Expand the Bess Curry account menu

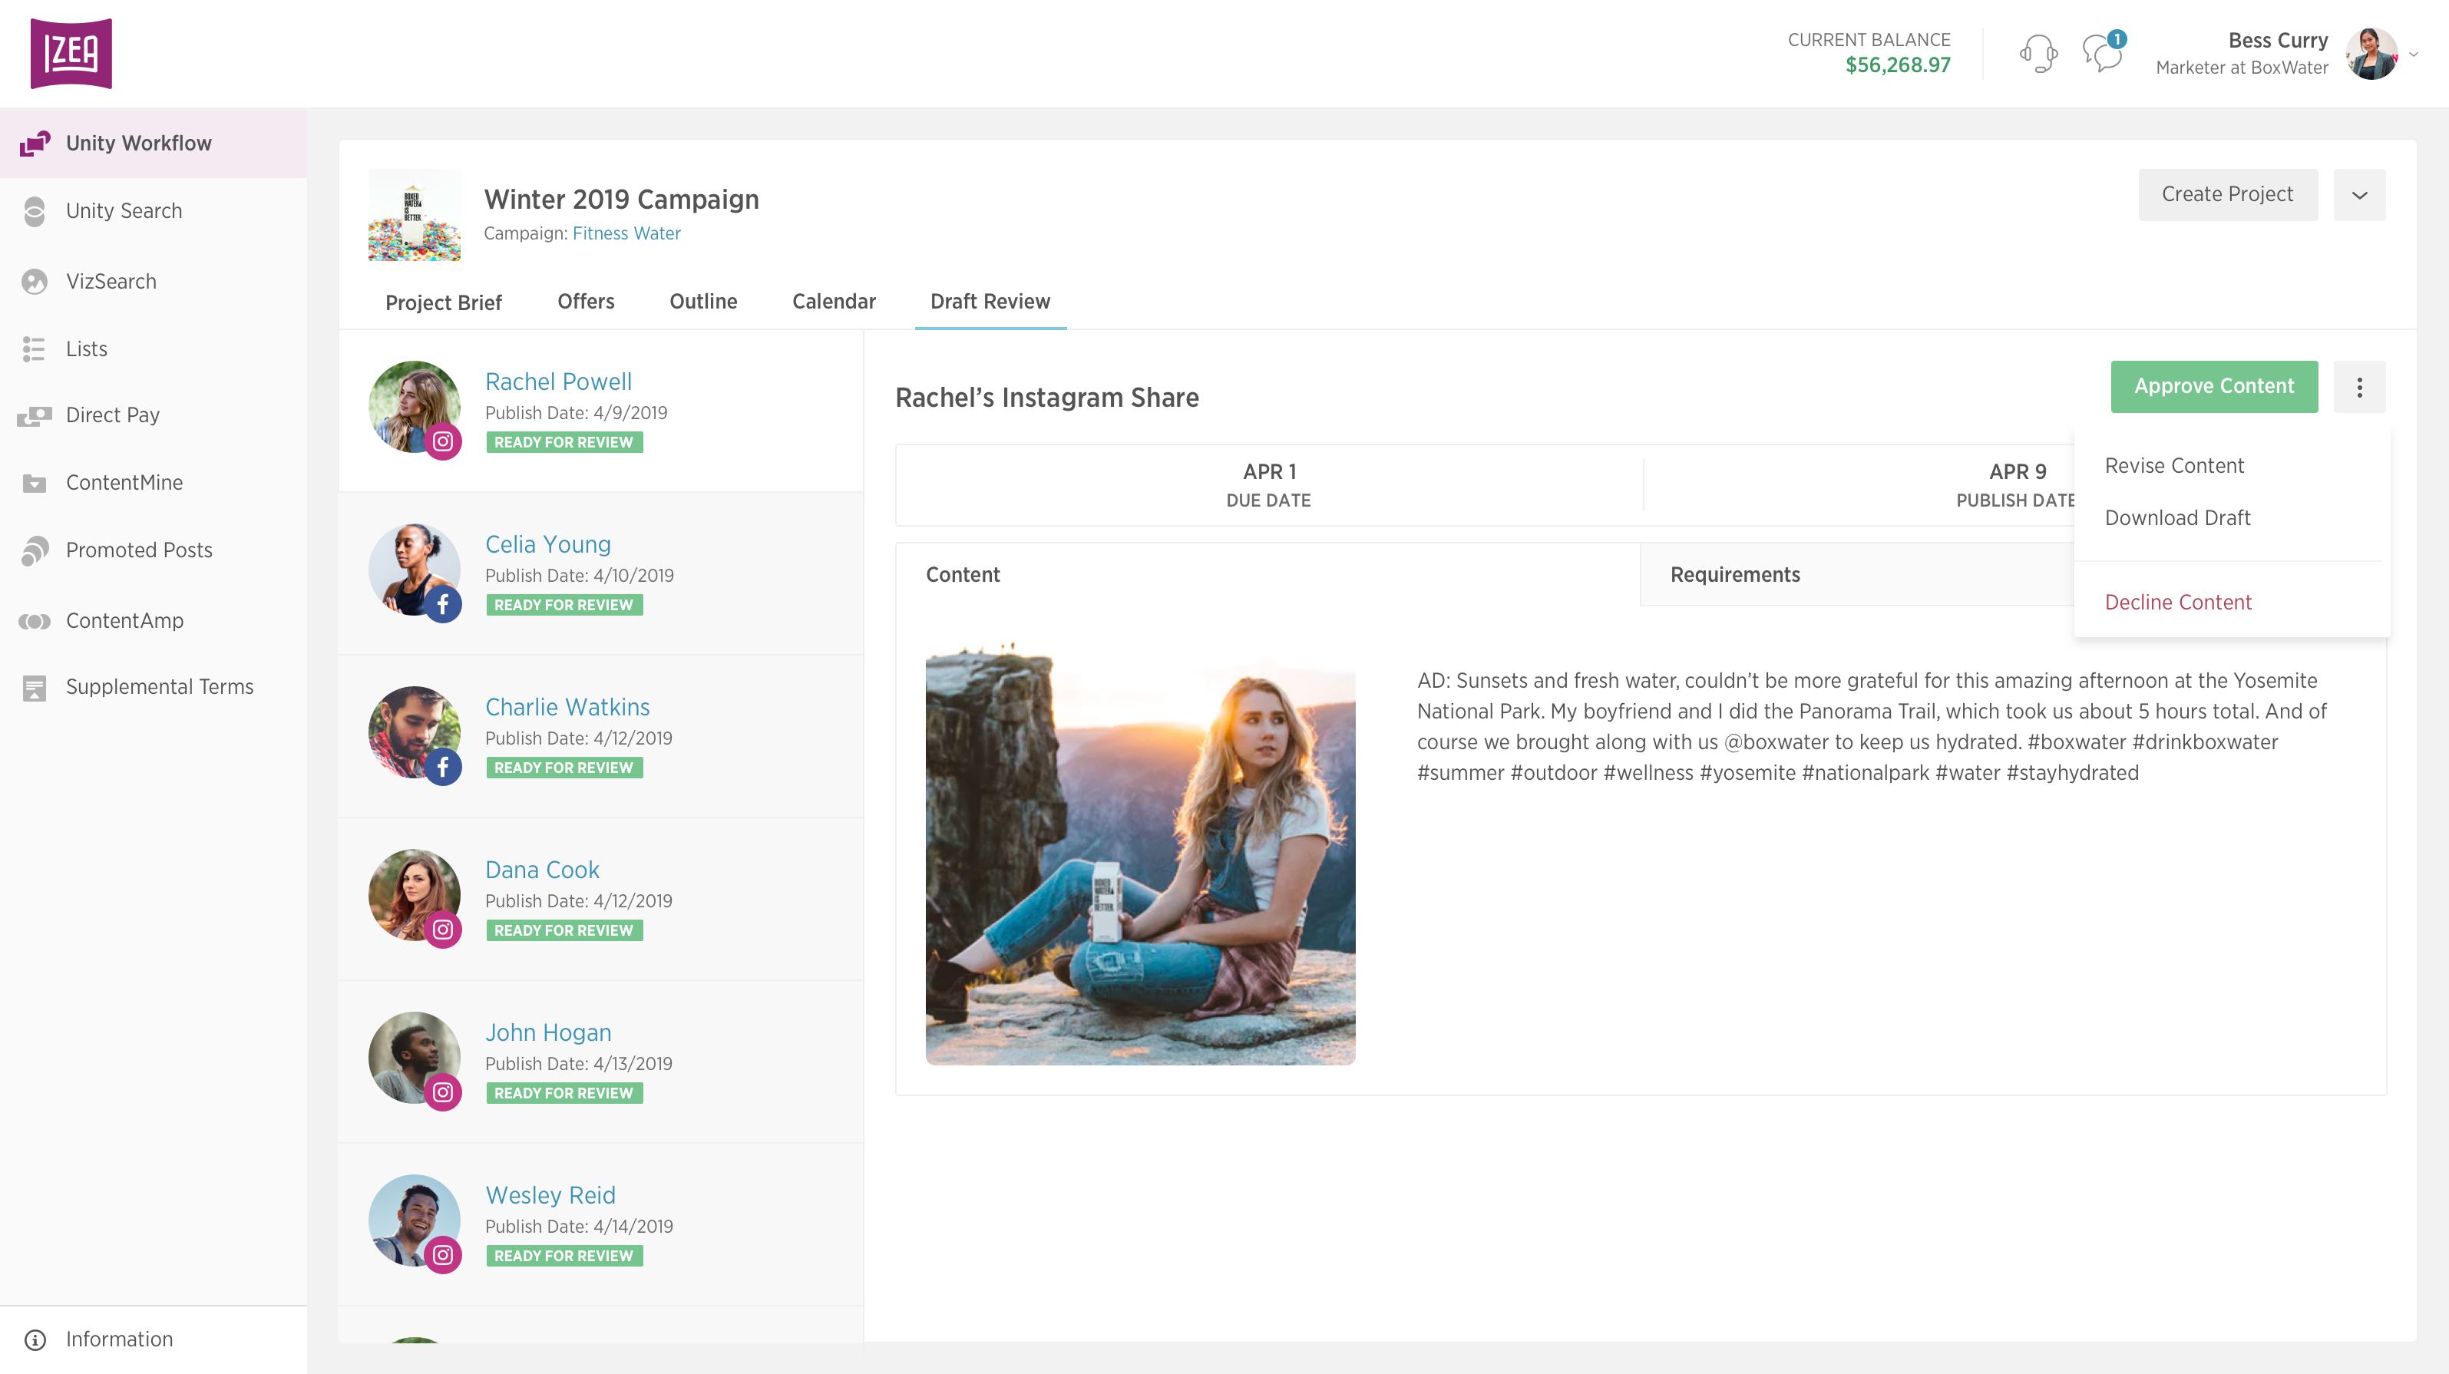2413,54
